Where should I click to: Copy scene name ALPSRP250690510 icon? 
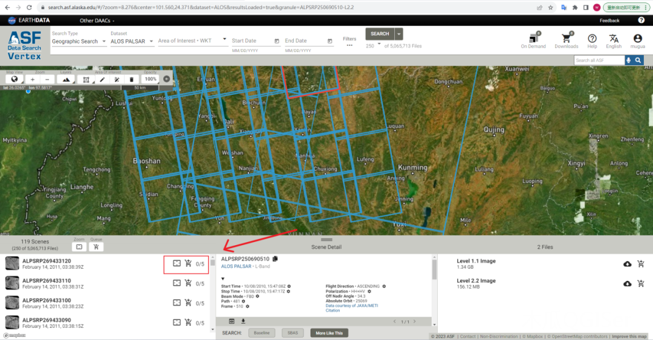pos(275,259)
